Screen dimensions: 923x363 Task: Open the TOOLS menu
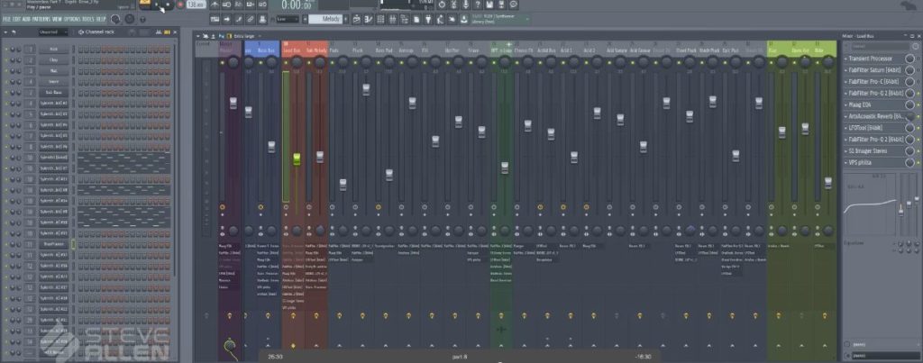click(x=88, y=20)
